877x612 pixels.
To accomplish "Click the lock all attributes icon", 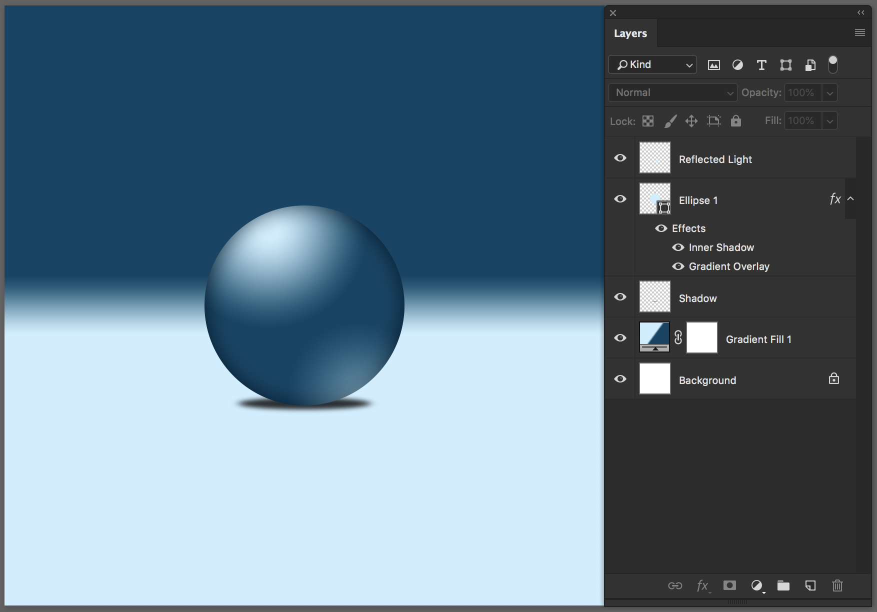I will (x=735, y=121).
